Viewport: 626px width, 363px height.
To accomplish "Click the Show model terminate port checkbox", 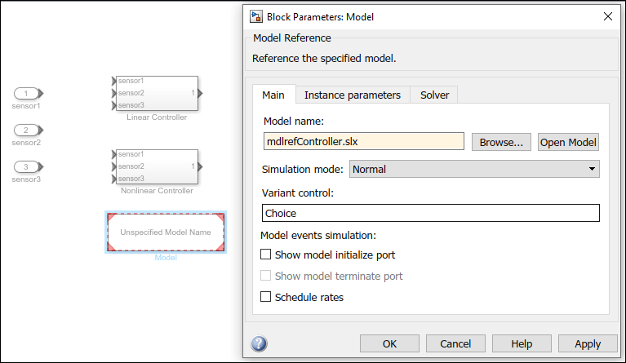I will [265, 277].
